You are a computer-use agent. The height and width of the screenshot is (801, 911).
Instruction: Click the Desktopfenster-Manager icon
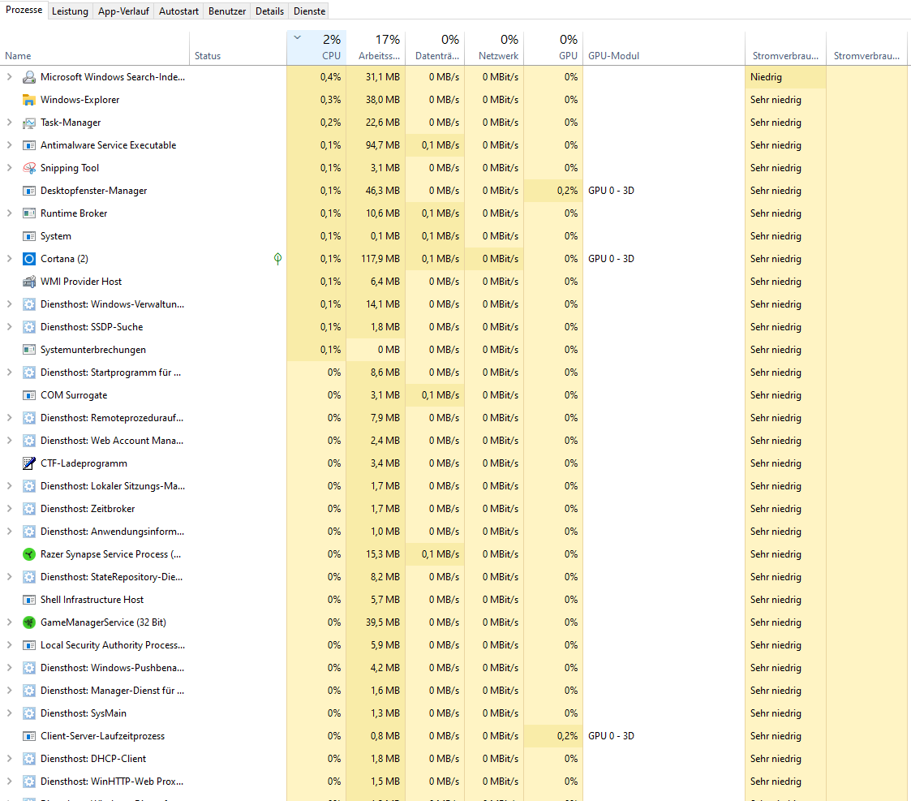click(29, 190)
